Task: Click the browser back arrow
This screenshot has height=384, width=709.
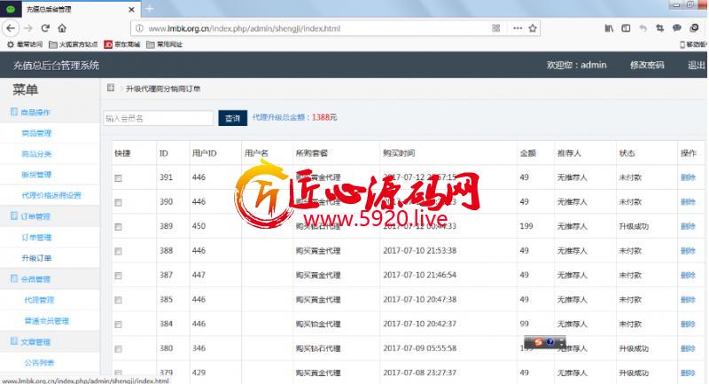Action: [11, 28]
